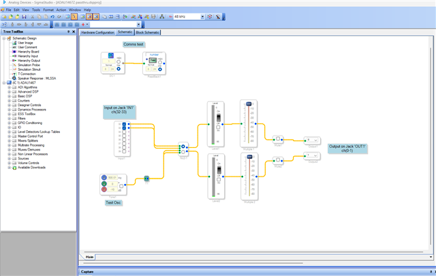
Task: Enable the Tone1 oscillator checkbox
Action: [x=121, y=186]
